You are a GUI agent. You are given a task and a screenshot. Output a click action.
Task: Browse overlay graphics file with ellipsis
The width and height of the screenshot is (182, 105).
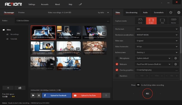point(177,70)
